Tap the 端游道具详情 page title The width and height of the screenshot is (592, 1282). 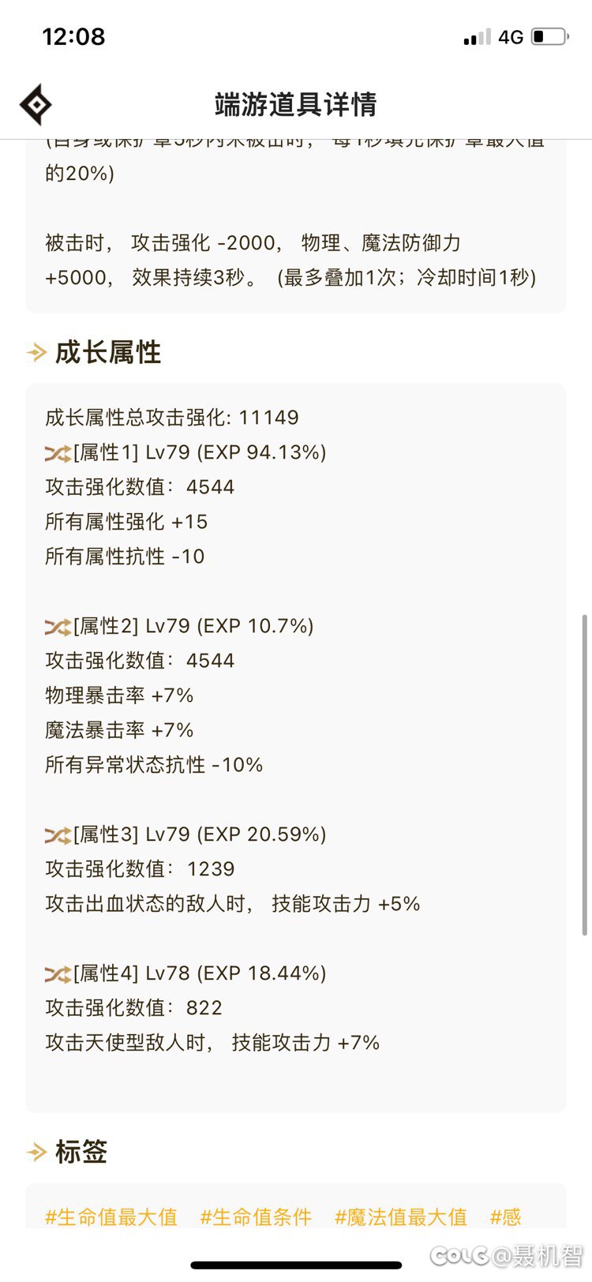[x=296, y=105]
